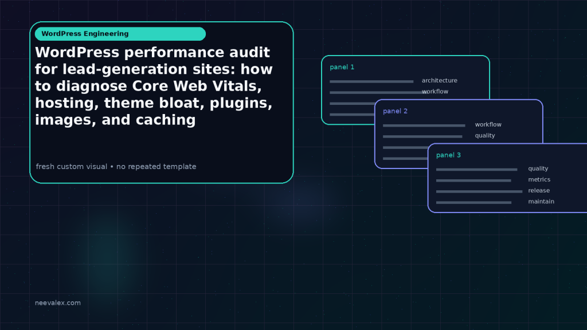The image size is (587, 330).
Task: Click the 'architecture' label in panel 1
Action: (440, 80)
